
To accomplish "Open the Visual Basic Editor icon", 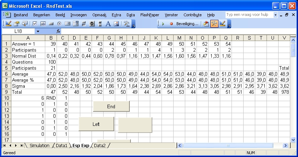I will tap(206, 24).
